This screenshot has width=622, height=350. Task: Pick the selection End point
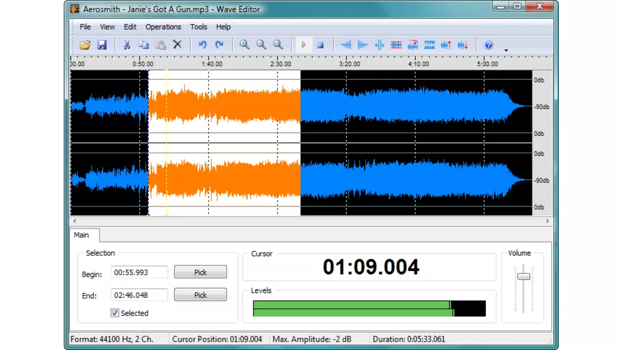click(200, 295)
